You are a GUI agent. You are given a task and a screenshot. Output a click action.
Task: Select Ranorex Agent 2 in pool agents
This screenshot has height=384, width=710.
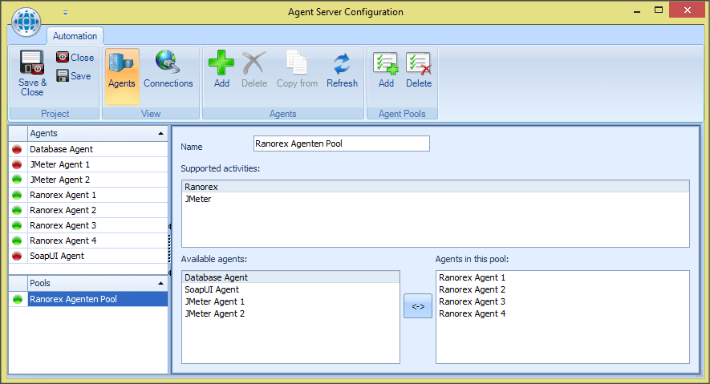562,289
